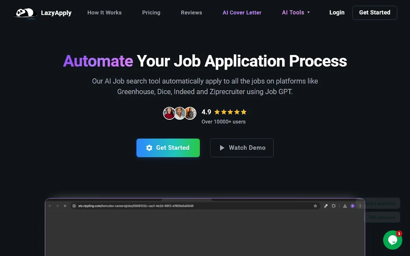Click the middle user avatar photo
The height and width of the screenshot is (256, 410).
[x=180, y=113]
